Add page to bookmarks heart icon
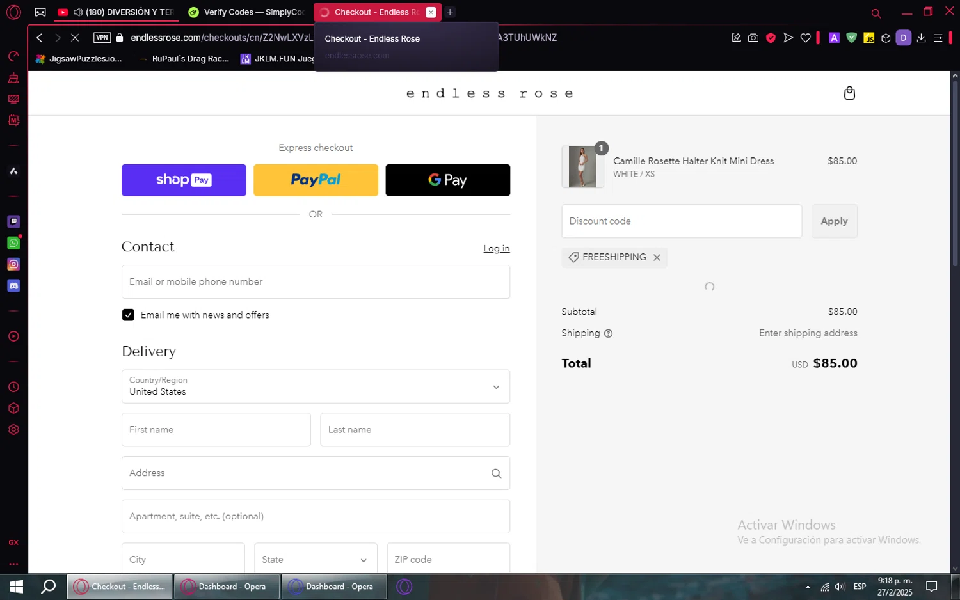 [x=806, y=38]
